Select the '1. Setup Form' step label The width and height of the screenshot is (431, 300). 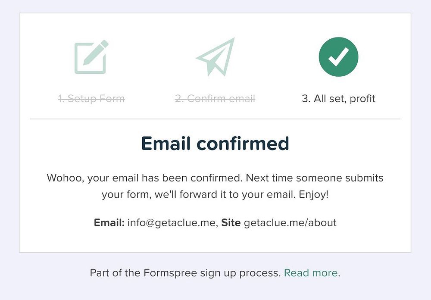click(x=91, y=99)
